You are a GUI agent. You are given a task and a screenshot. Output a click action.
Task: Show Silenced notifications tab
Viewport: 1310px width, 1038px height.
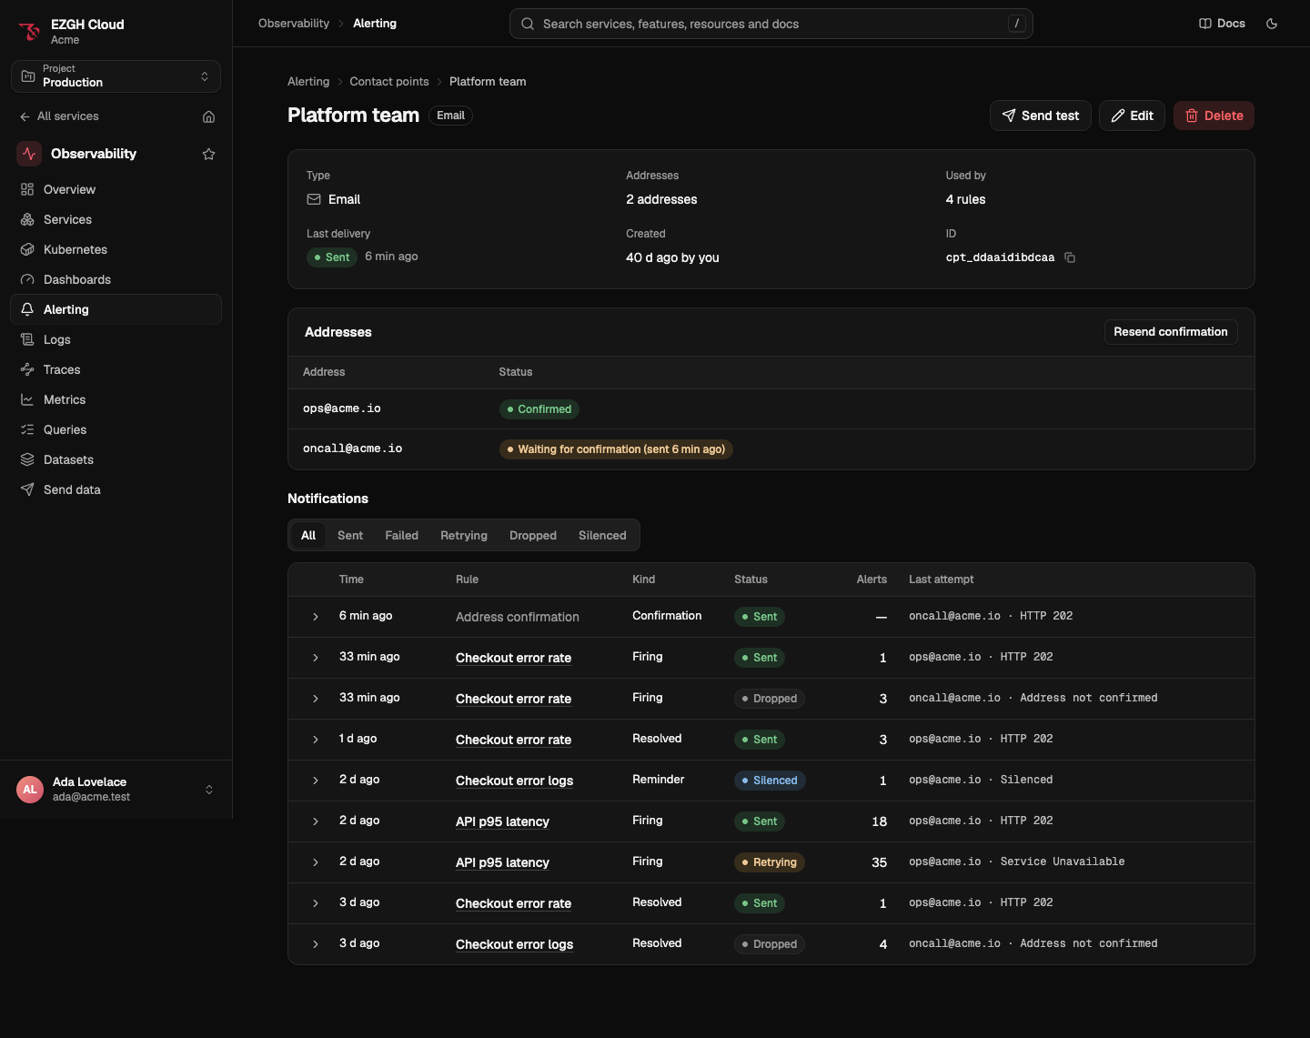(x=602, y=535)
